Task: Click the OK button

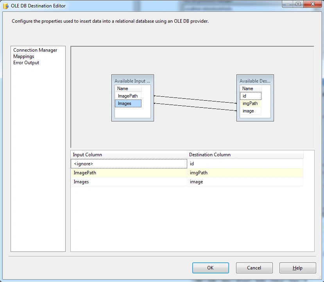Action: [210, 268]
